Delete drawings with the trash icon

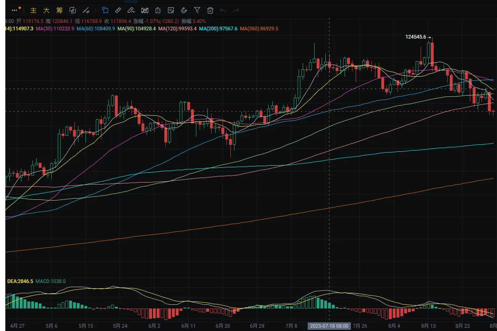(210, 10)
